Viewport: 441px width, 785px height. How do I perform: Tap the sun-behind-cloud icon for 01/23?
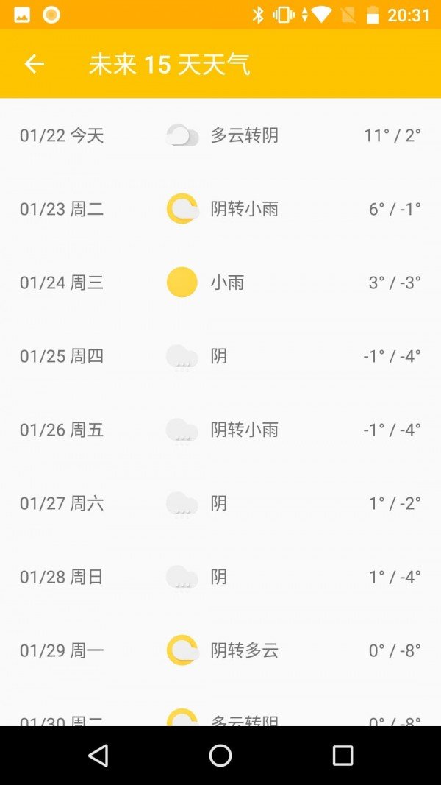(x=182, y=208)
